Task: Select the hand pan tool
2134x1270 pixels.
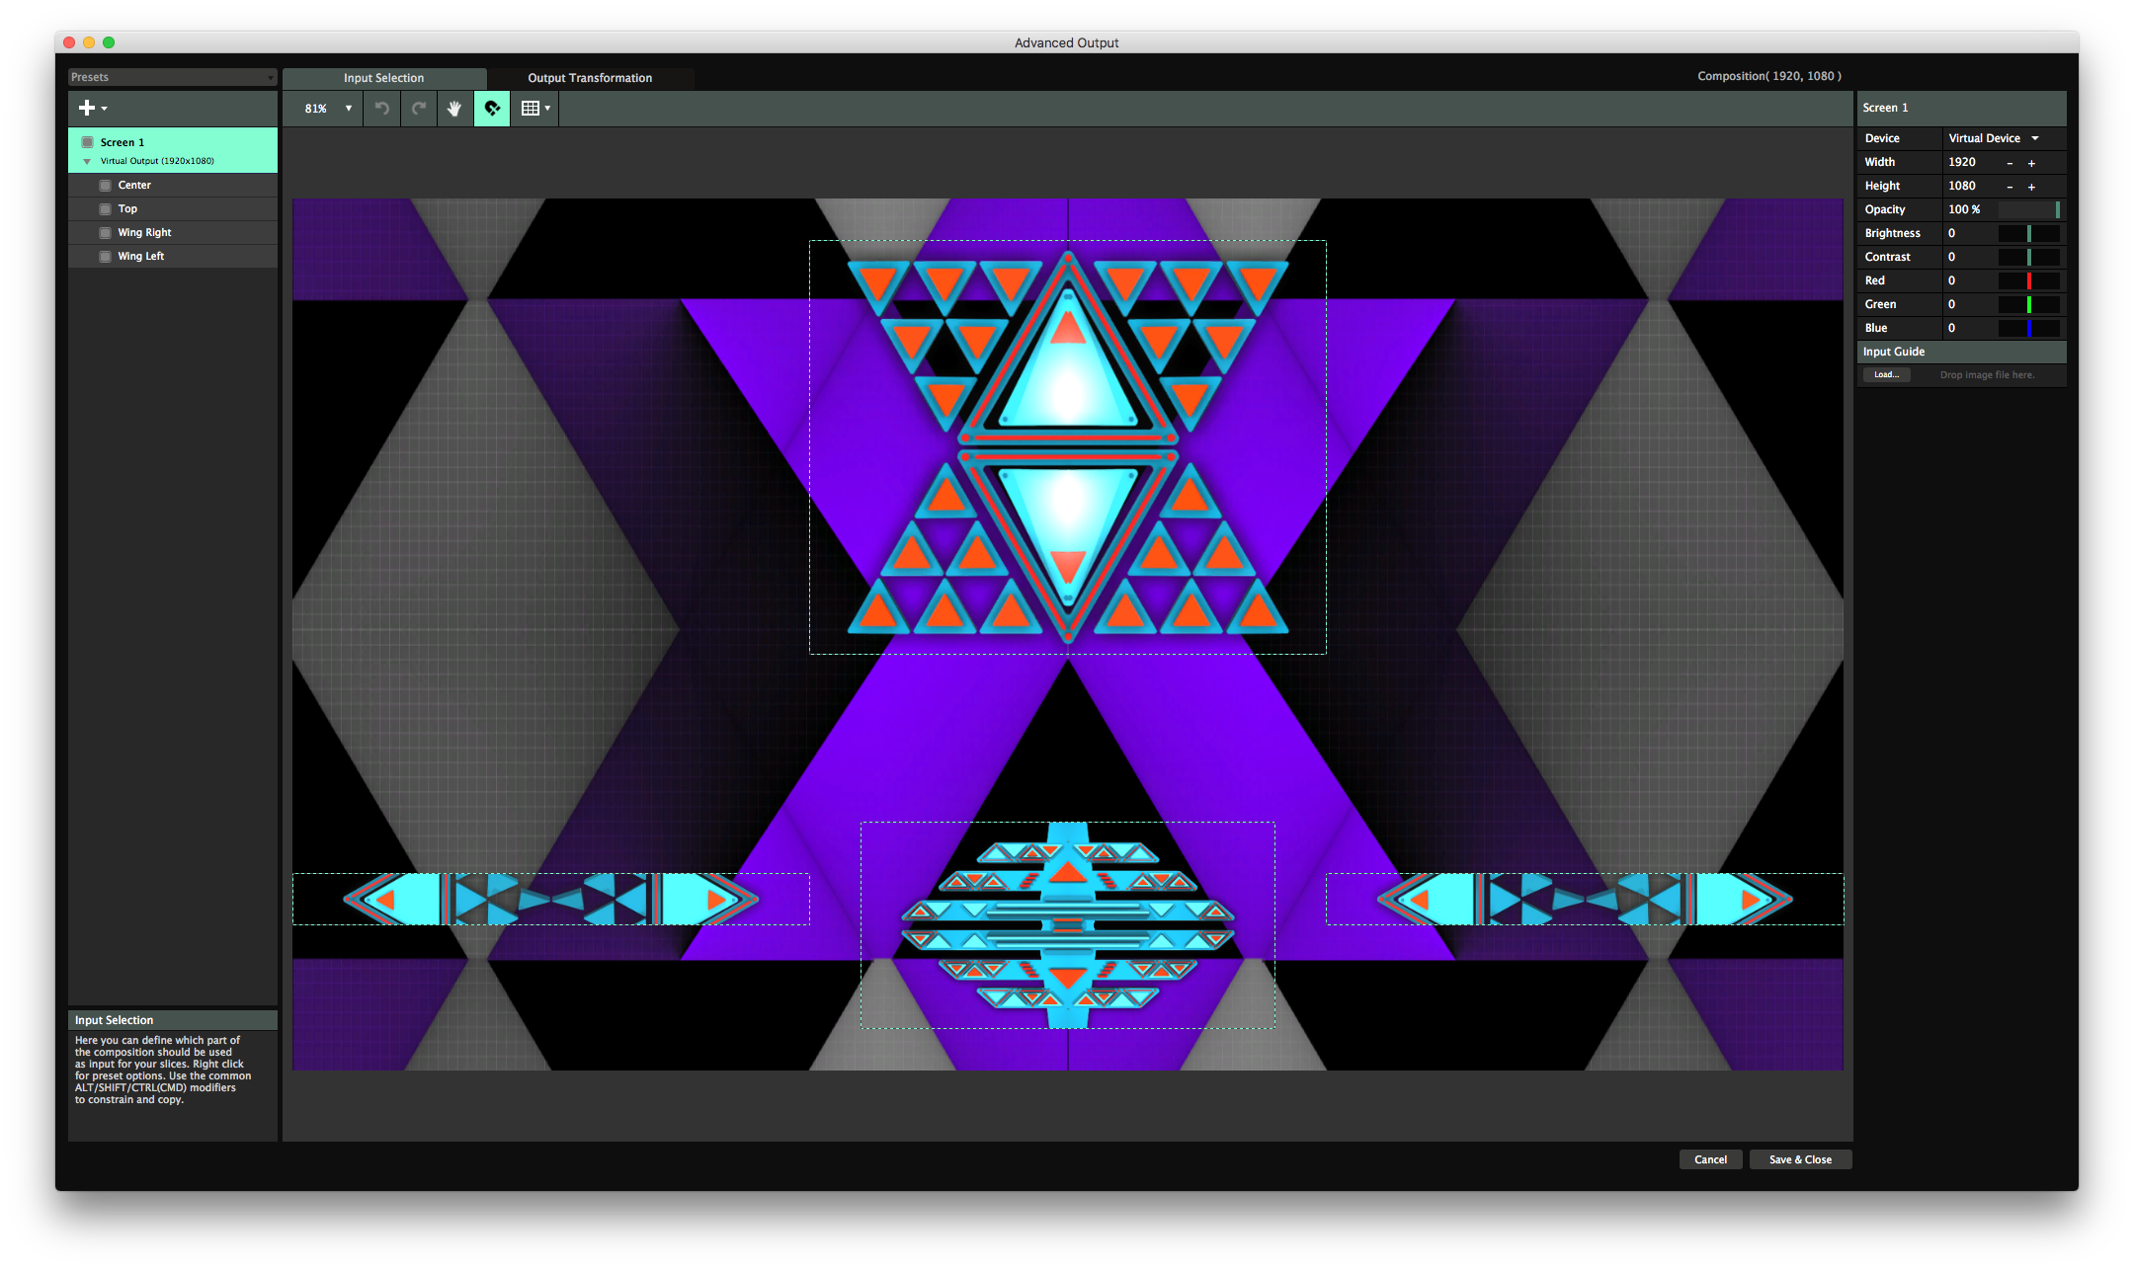Action: (454, 109)
